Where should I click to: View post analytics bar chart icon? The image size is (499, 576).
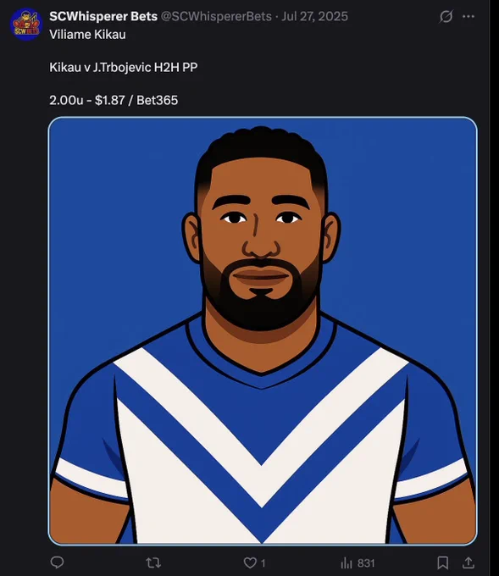(347, 562)
